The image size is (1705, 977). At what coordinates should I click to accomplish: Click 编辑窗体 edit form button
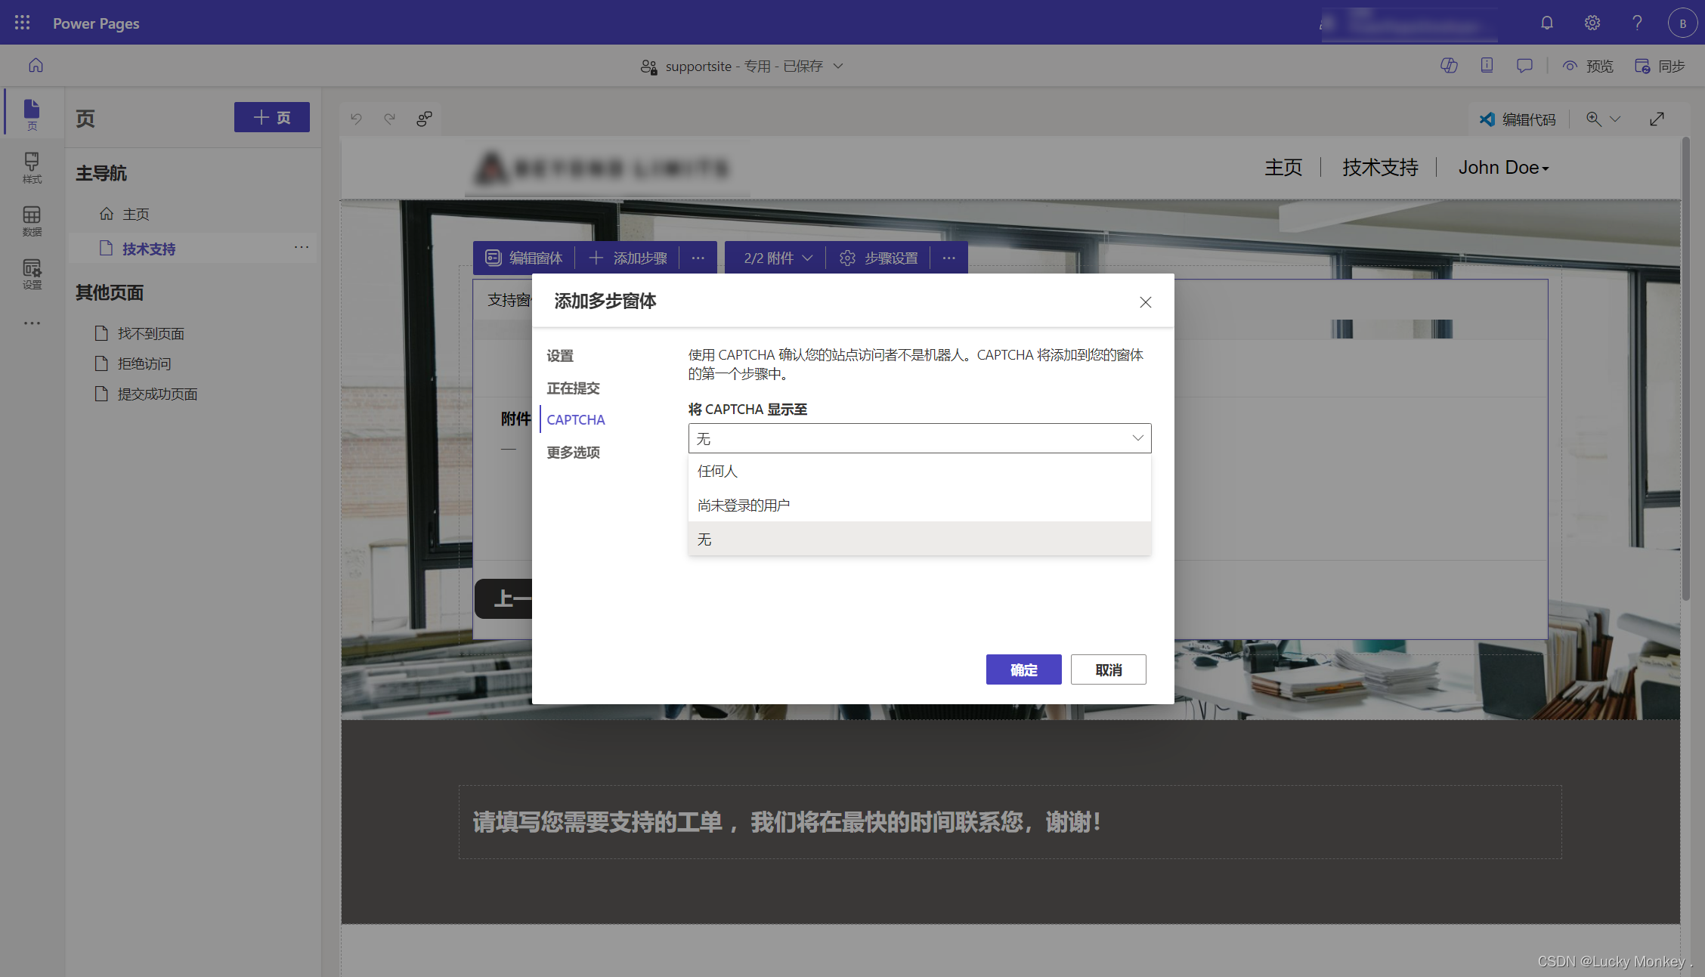coord(524,258)
